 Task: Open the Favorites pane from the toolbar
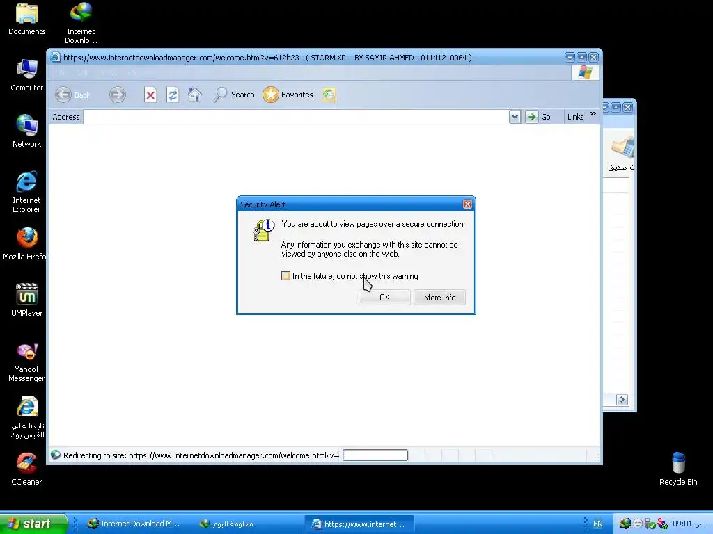click(x=288, y=95)
